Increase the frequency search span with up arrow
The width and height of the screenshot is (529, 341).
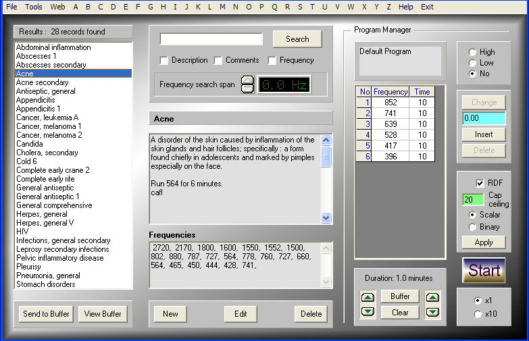[248, 80]
